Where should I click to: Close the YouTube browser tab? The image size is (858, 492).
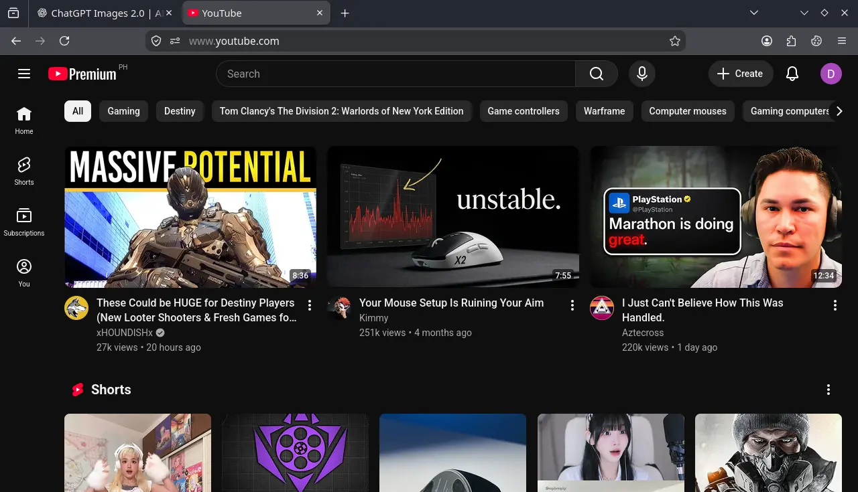click(x=320, y=13)
